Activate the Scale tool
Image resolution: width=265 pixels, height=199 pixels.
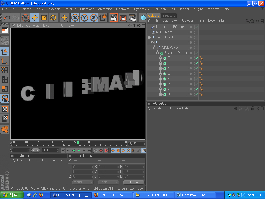(x=44, y=18)
